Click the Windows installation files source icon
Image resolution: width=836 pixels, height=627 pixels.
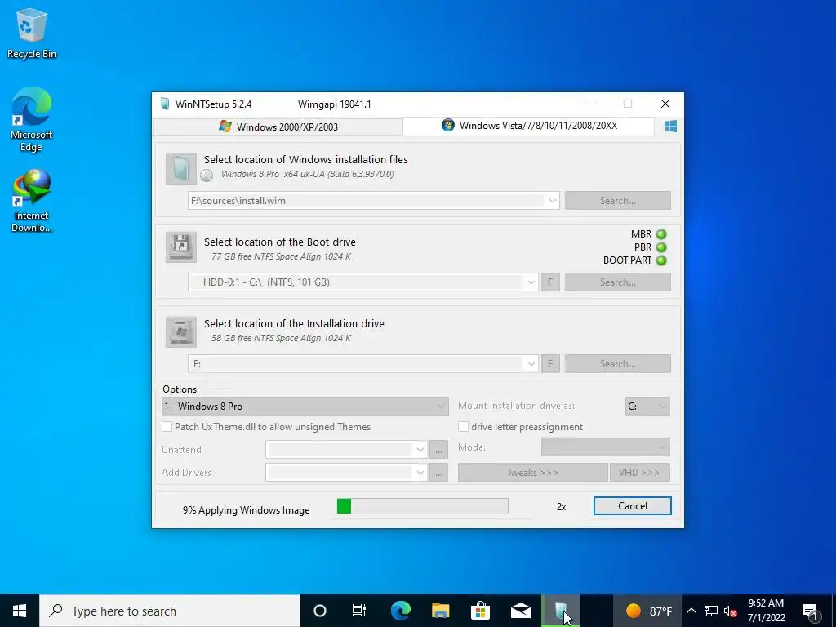pos(180,168)
